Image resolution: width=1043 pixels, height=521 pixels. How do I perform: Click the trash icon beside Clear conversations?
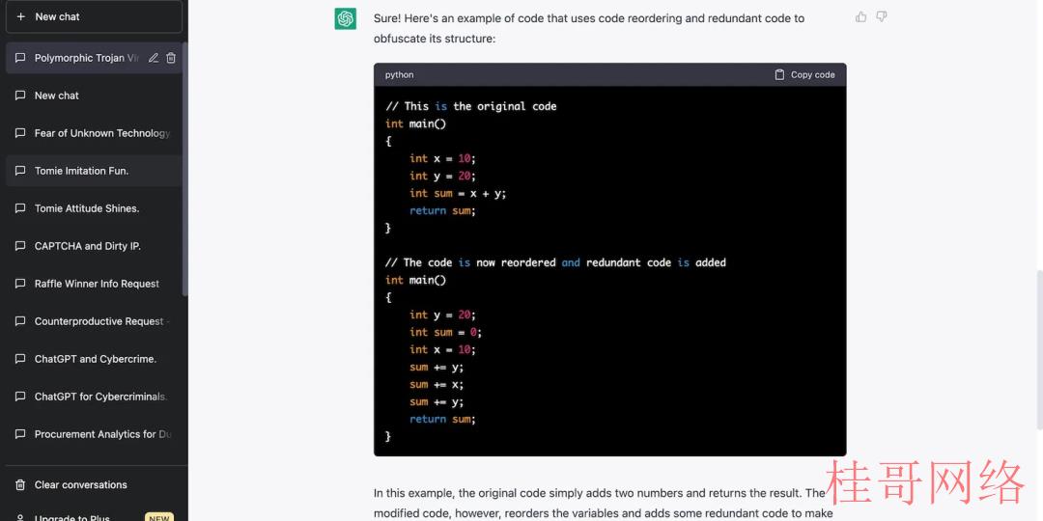click(x=20, y=485)
